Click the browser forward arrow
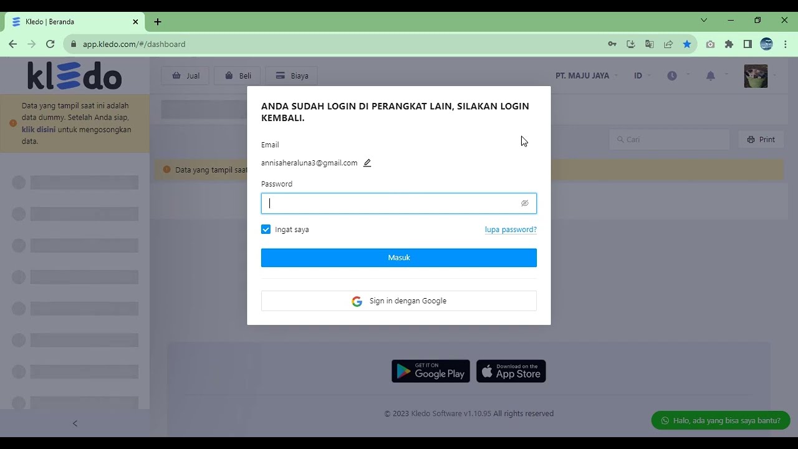This screenshot has height=449, width=798. (32, 44)
